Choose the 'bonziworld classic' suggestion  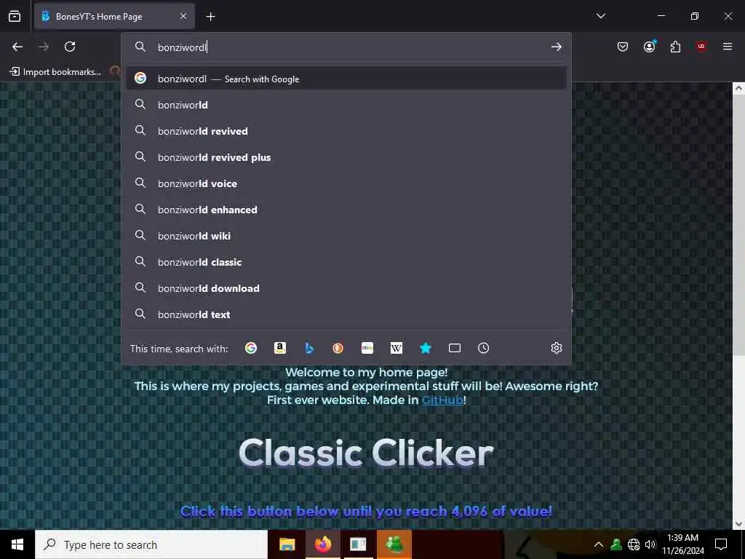click(346, 261)
